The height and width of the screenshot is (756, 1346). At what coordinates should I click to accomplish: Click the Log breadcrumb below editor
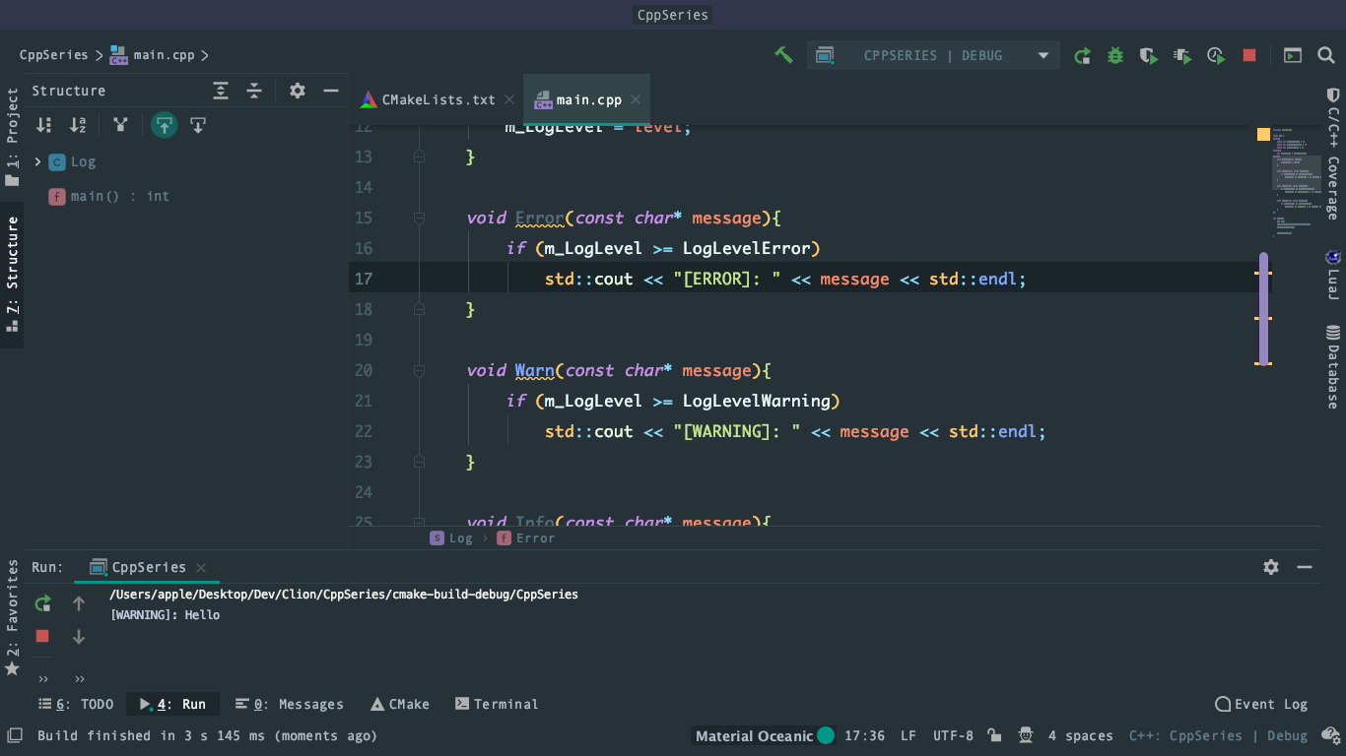click(x=451, y=538)
